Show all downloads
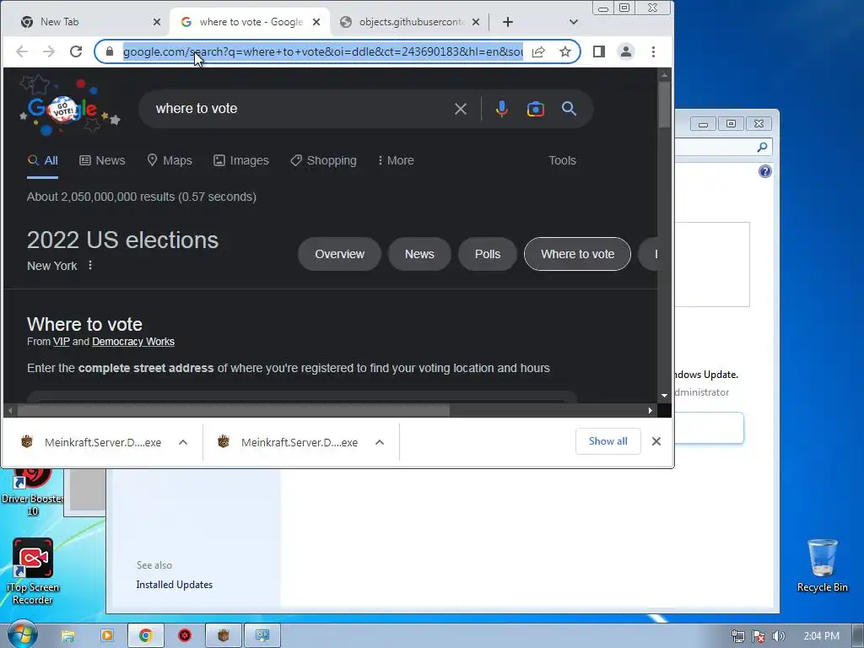 click(607, 441)
